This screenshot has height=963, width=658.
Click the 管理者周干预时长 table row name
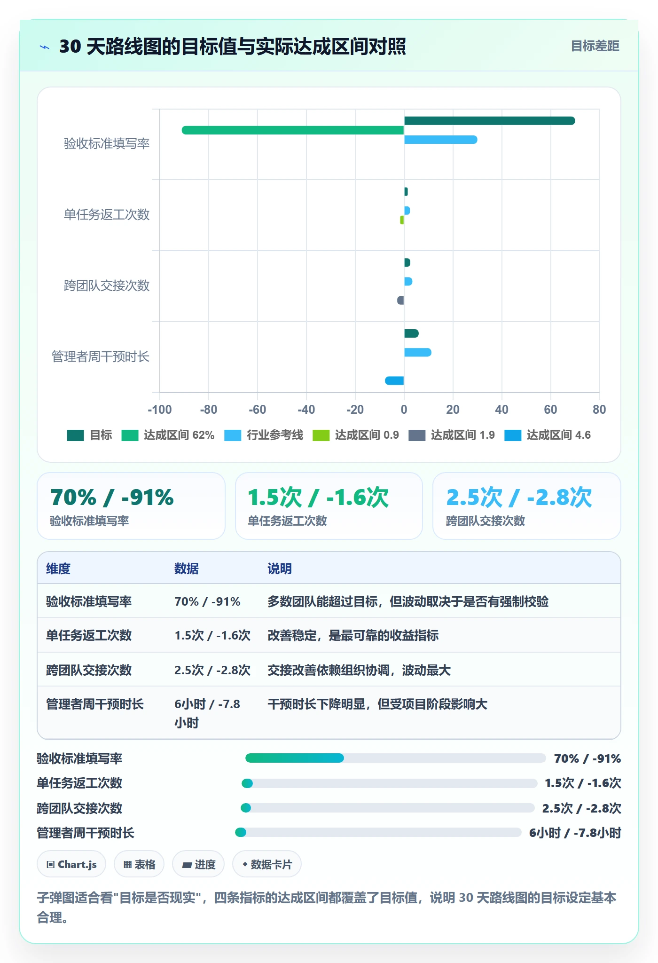[95, 704]
